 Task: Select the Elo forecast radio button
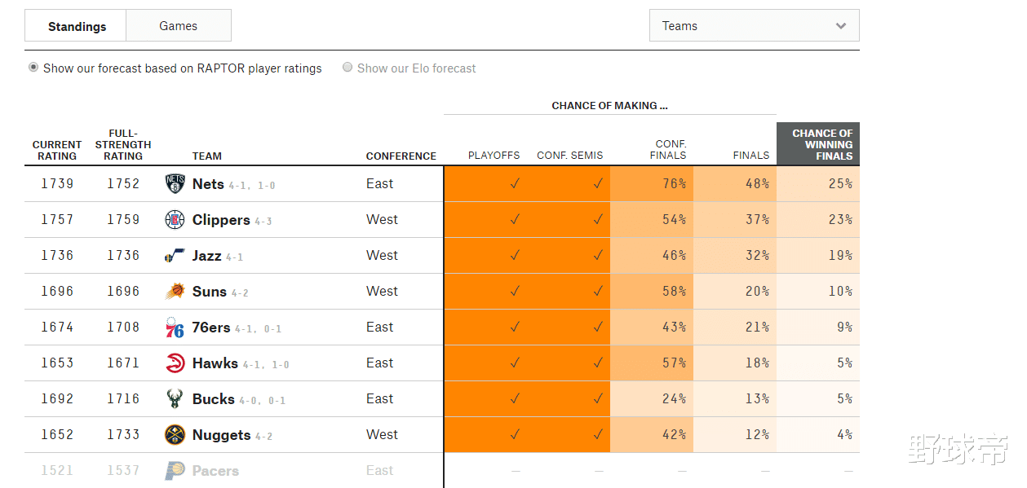[347, 68]
